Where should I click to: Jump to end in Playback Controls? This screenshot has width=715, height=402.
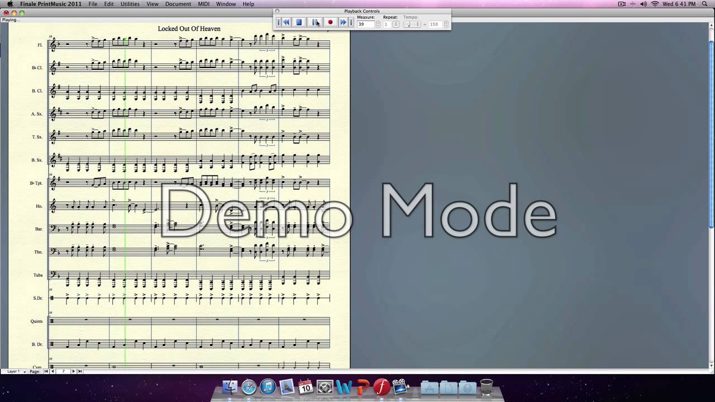point(351,22)
